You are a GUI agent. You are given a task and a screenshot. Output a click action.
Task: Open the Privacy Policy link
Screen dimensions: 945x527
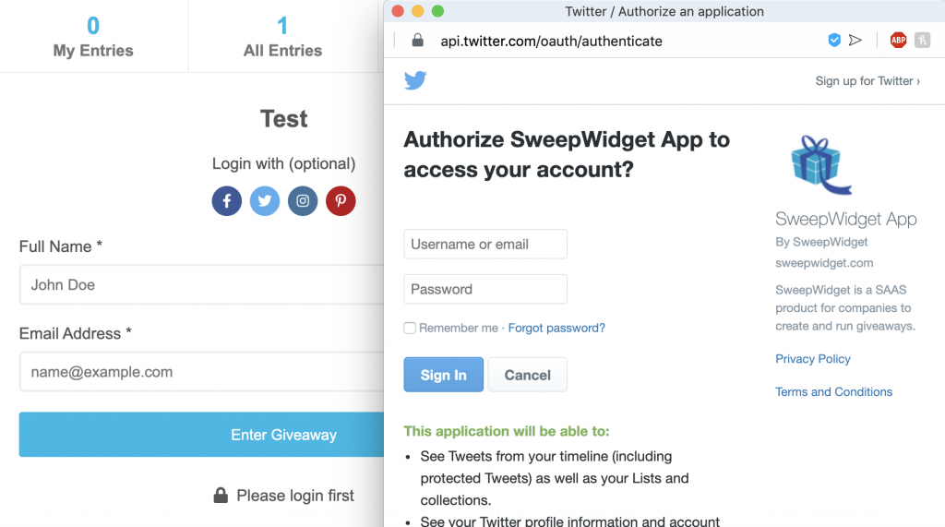(x=812, y=359)
